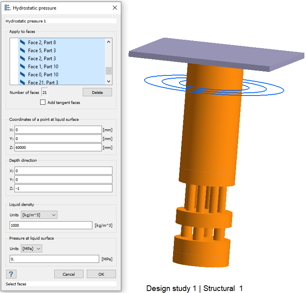Open help with the question mark icon
Screen dimensions: 306x293
[x=11, y=274]
